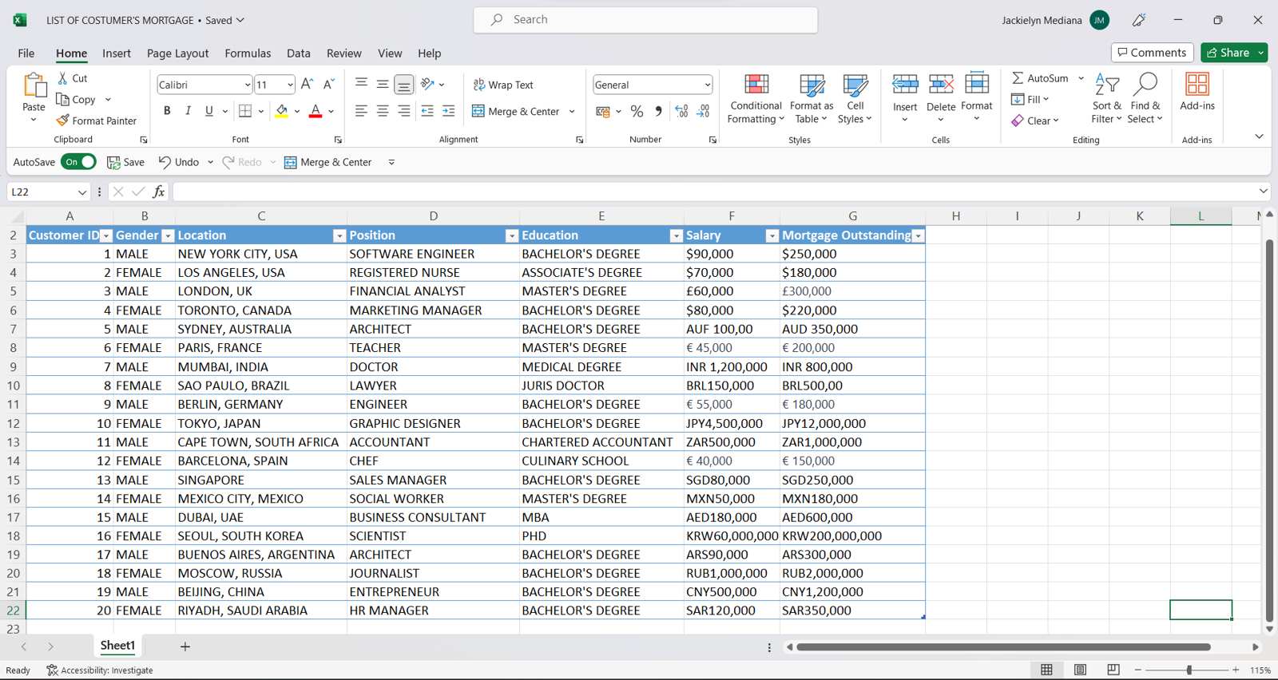Viewport: 1278px width, 680px height.
Task: Apply Percent Style number format
Action: click(x=637, y=112)
